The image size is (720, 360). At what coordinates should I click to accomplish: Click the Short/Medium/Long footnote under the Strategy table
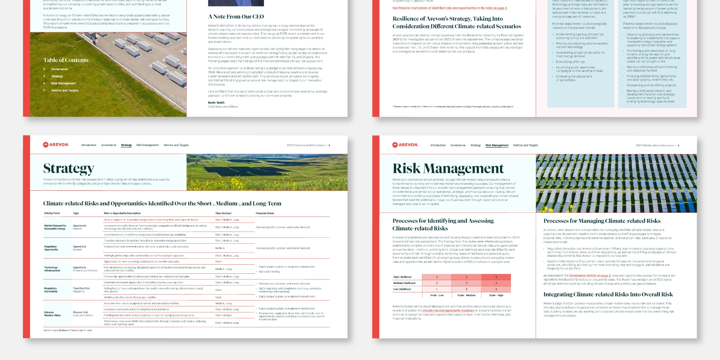point(68,330)
